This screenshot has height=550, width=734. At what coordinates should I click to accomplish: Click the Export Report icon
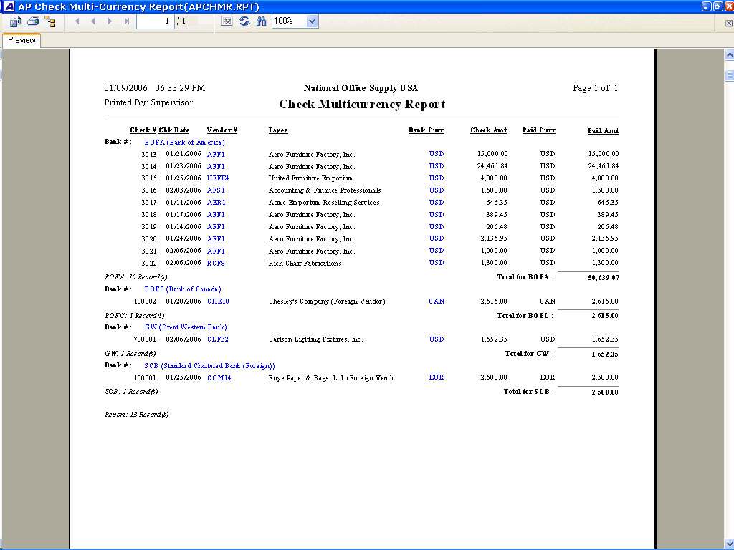[x=15, y=21]
